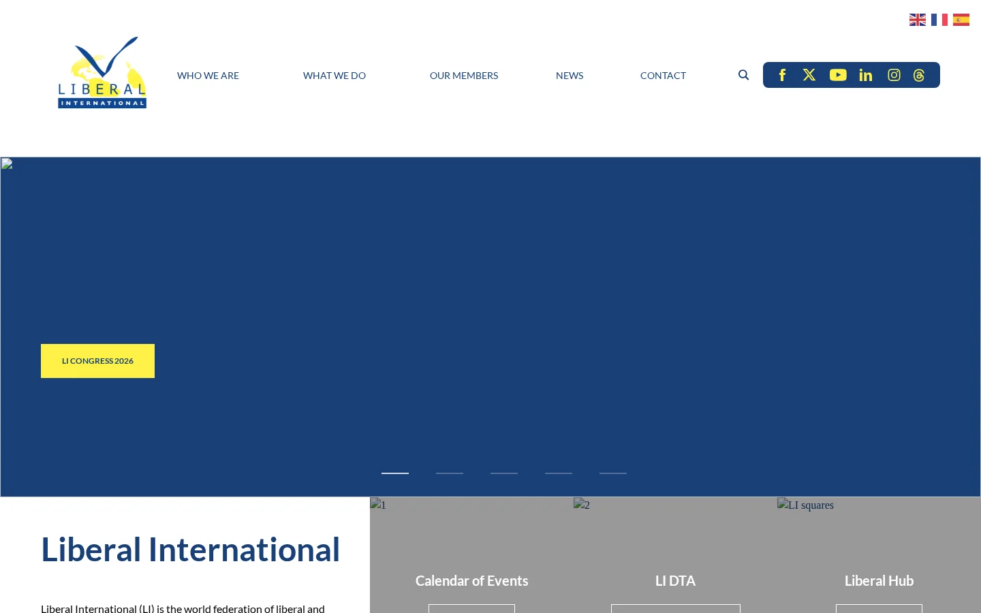Open the WHAT WE DO menu
This screenshot has width=981, height=613.
334,76
